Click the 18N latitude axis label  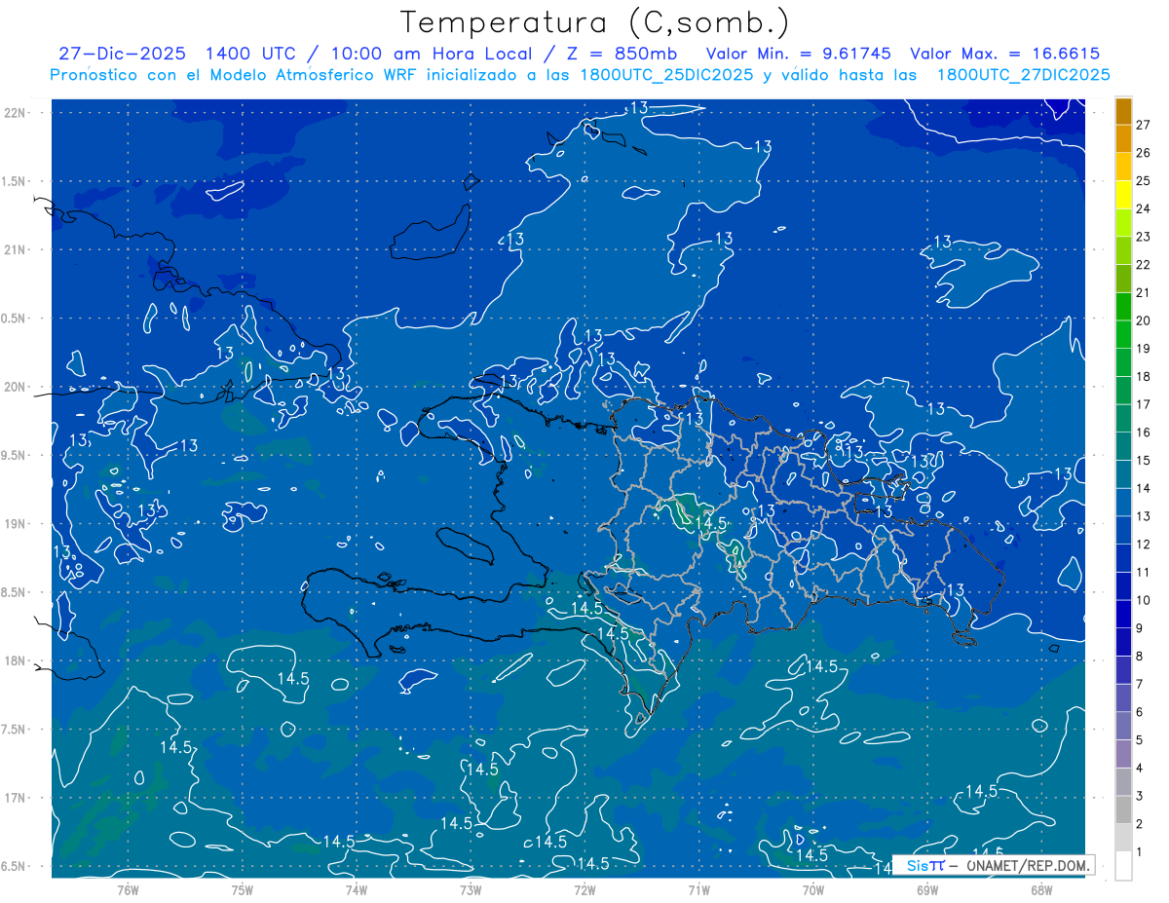(x=15, y=660)
